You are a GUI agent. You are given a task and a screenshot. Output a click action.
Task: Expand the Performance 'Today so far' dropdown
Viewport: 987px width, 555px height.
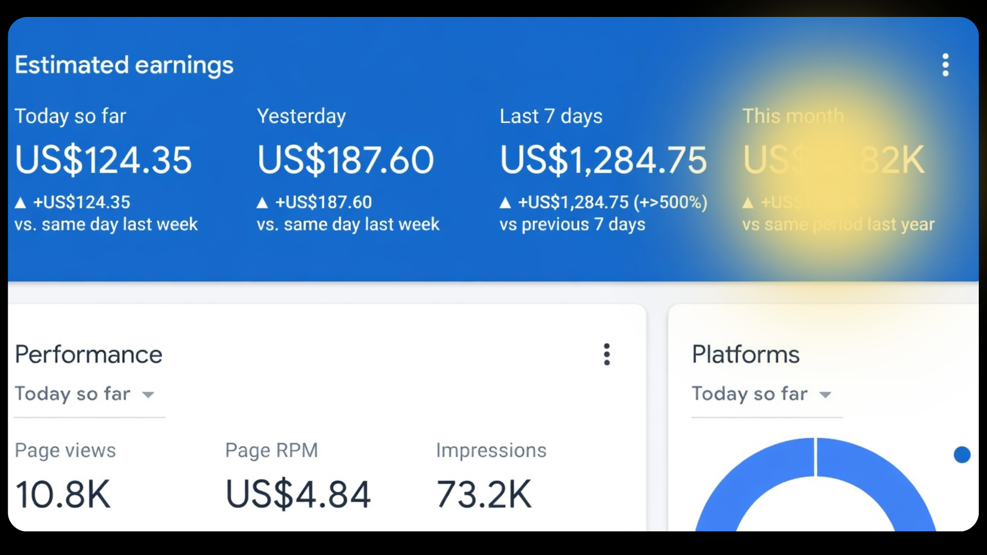[x=90, y=394]
